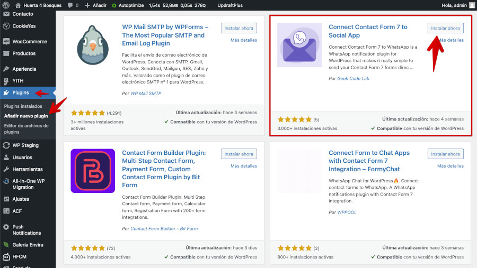Click the purple envelope WhatsApp plugin thumbnail
Viewport: 477px width, 268px height.
coord(299,45)
